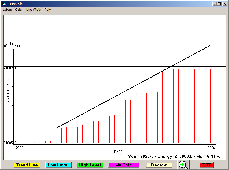Minimize the Ms Calc window
The height and width of the screenshot is (170, 229).
coord(214,4)
